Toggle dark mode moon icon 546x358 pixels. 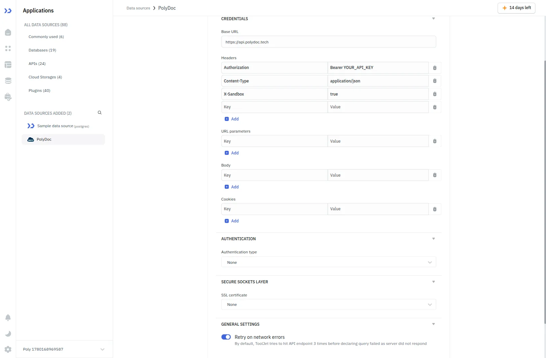(x=8, y=333)
